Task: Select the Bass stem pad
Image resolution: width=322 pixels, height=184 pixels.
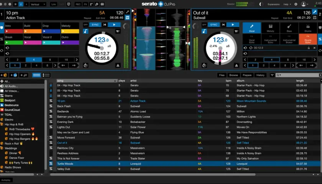Action: 289,28
